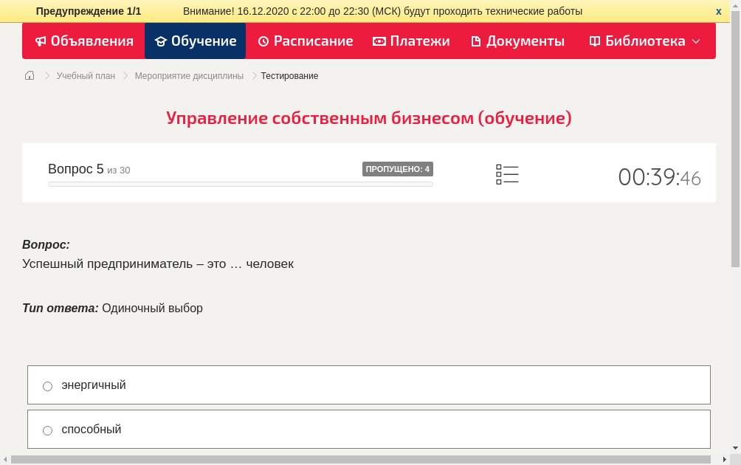Viewport: 741px width, 465px height.
Task: Click the ПРОПУЩЕНО: 4 badge
Action: pos(398,168)
